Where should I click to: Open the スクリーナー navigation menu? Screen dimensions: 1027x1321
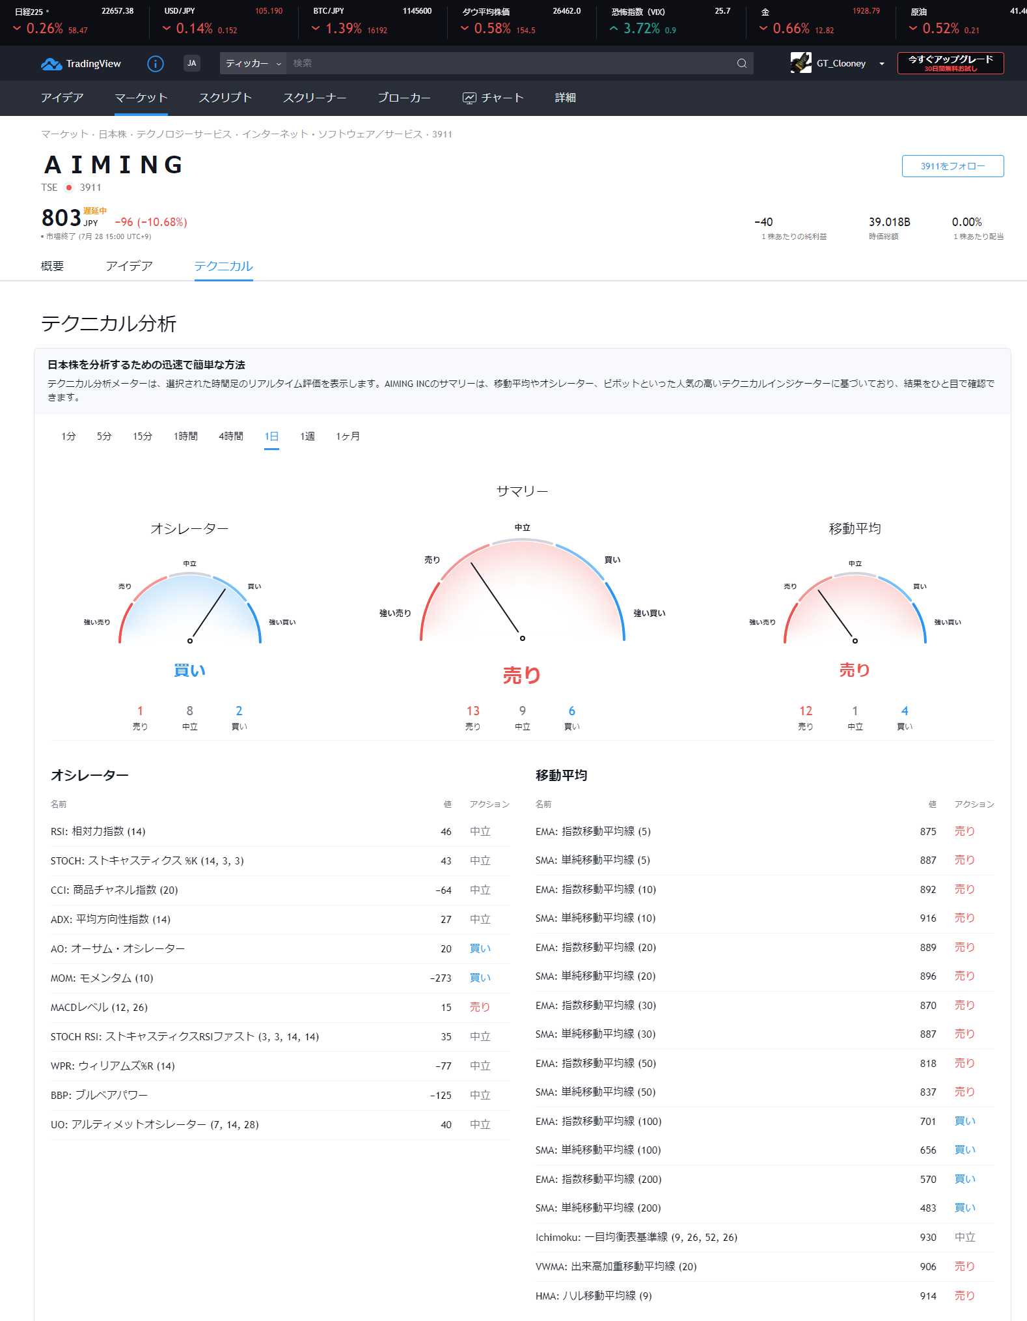pos(314,98)
